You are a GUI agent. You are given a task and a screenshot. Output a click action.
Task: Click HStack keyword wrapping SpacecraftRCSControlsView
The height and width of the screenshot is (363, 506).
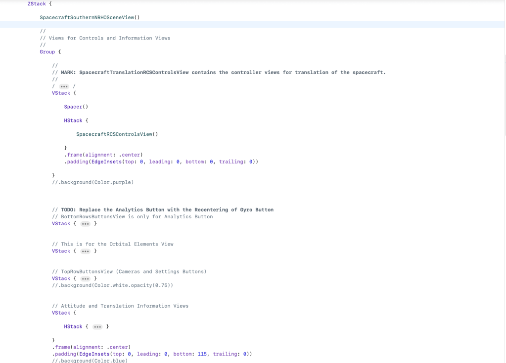tap(73, 121)
